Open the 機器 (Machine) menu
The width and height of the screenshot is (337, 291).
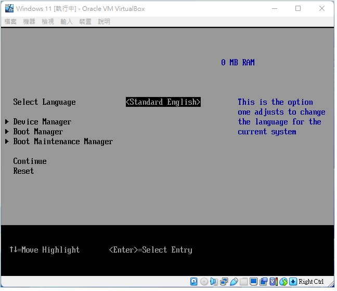point(29,22)
